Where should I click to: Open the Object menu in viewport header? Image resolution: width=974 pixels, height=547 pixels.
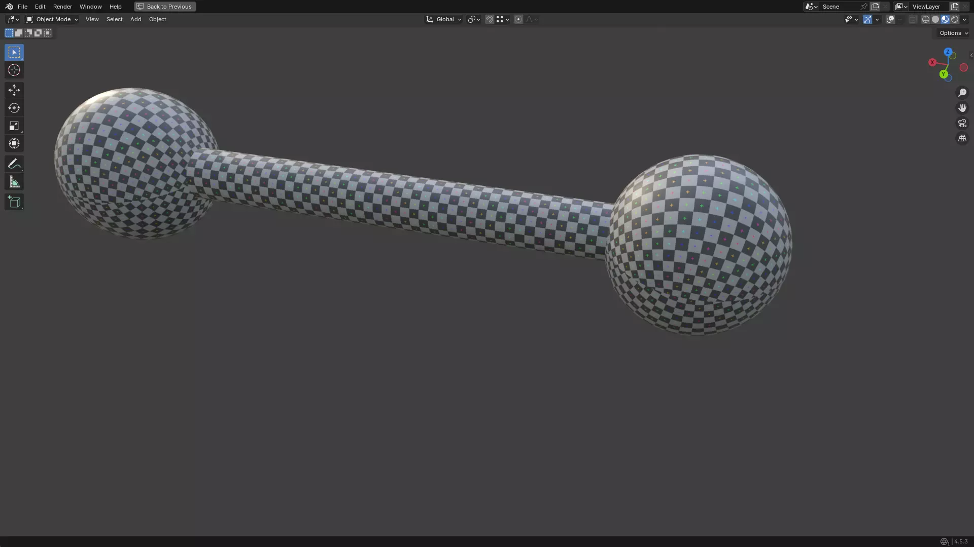tap(157, 19)
